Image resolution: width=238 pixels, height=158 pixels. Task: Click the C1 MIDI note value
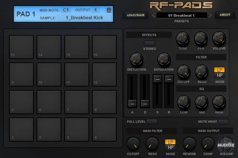coord(66,10)
